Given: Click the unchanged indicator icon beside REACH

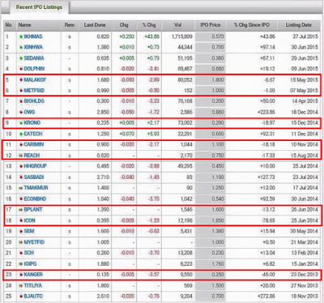Looking at the screenshot, I should (21, 156).
